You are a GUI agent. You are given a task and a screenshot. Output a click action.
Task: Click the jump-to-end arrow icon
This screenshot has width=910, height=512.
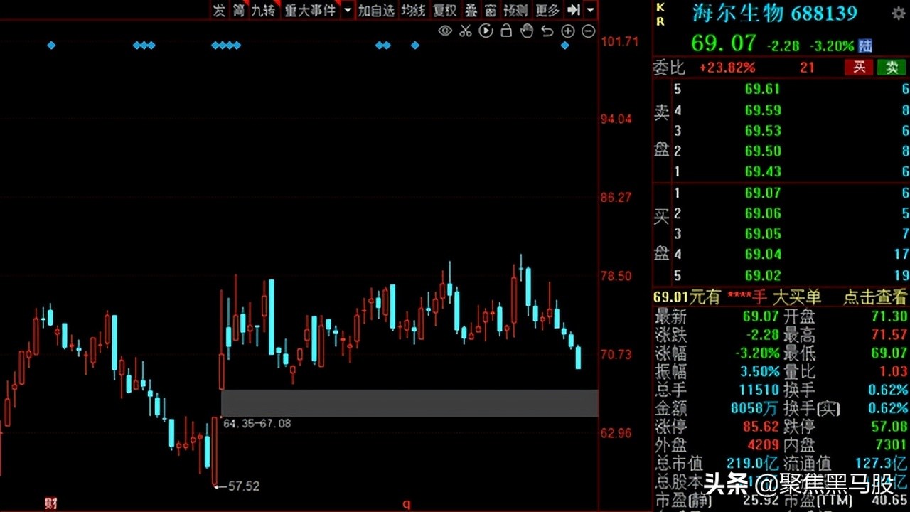(x=574, y=10)
